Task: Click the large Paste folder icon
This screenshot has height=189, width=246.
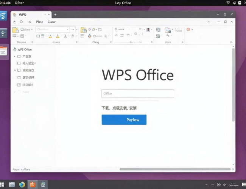Action: (x=16, y=30)
